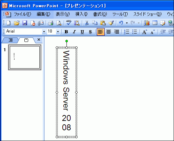Switch to the Outline pane tab
This screenshot has height=141, width=174.
coord(10,40)
